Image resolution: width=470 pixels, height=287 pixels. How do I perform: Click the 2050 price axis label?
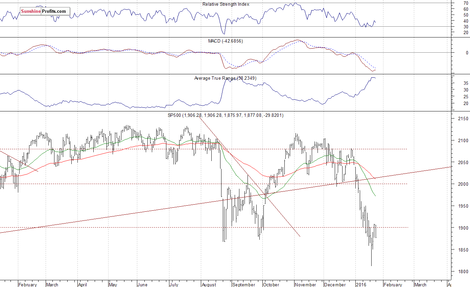coord(463,162)
